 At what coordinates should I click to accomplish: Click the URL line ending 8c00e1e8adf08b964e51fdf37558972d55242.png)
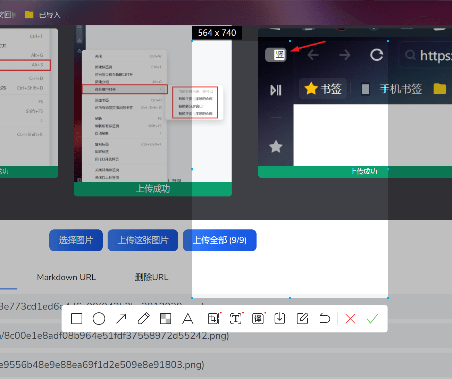(115, 336)
